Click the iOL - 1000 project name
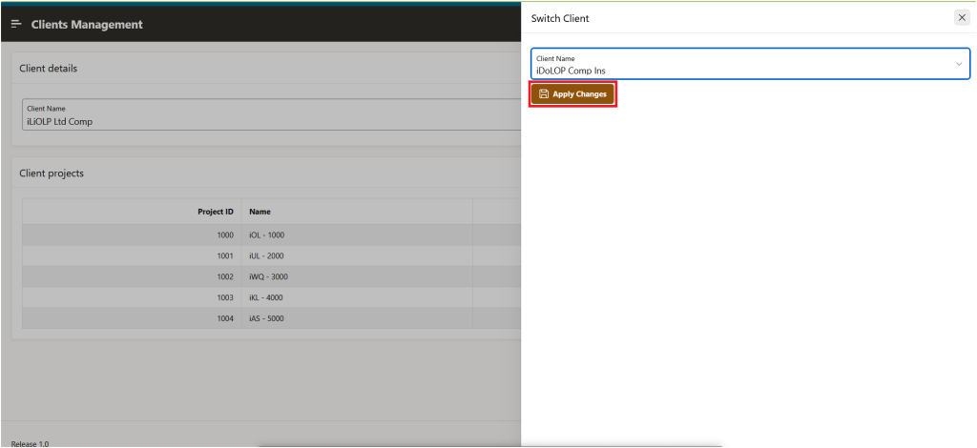Viewport: 977px width, 448px height. point(267,235)
